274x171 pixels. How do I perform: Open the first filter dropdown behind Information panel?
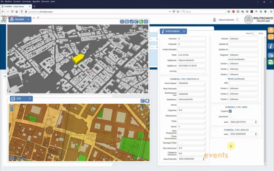[x=157, y=39]
